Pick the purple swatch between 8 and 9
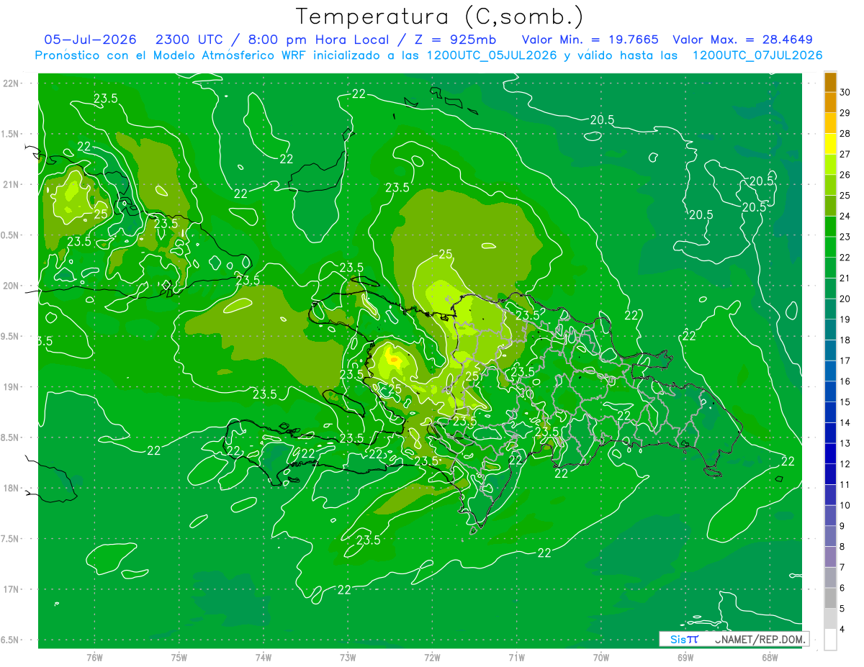 (x=830, y=536)
